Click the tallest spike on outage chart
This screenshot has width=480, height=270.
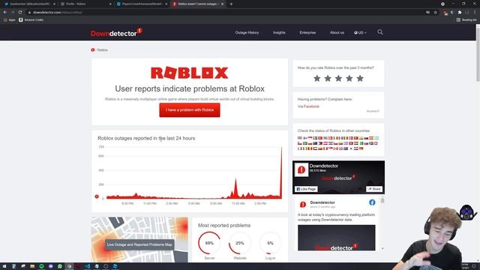281,172
